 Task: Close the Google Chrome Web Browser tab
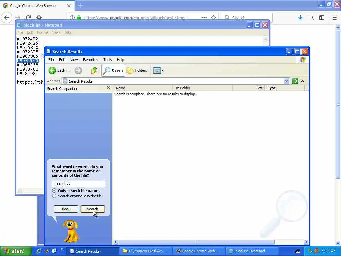click(x=69, y=6)
